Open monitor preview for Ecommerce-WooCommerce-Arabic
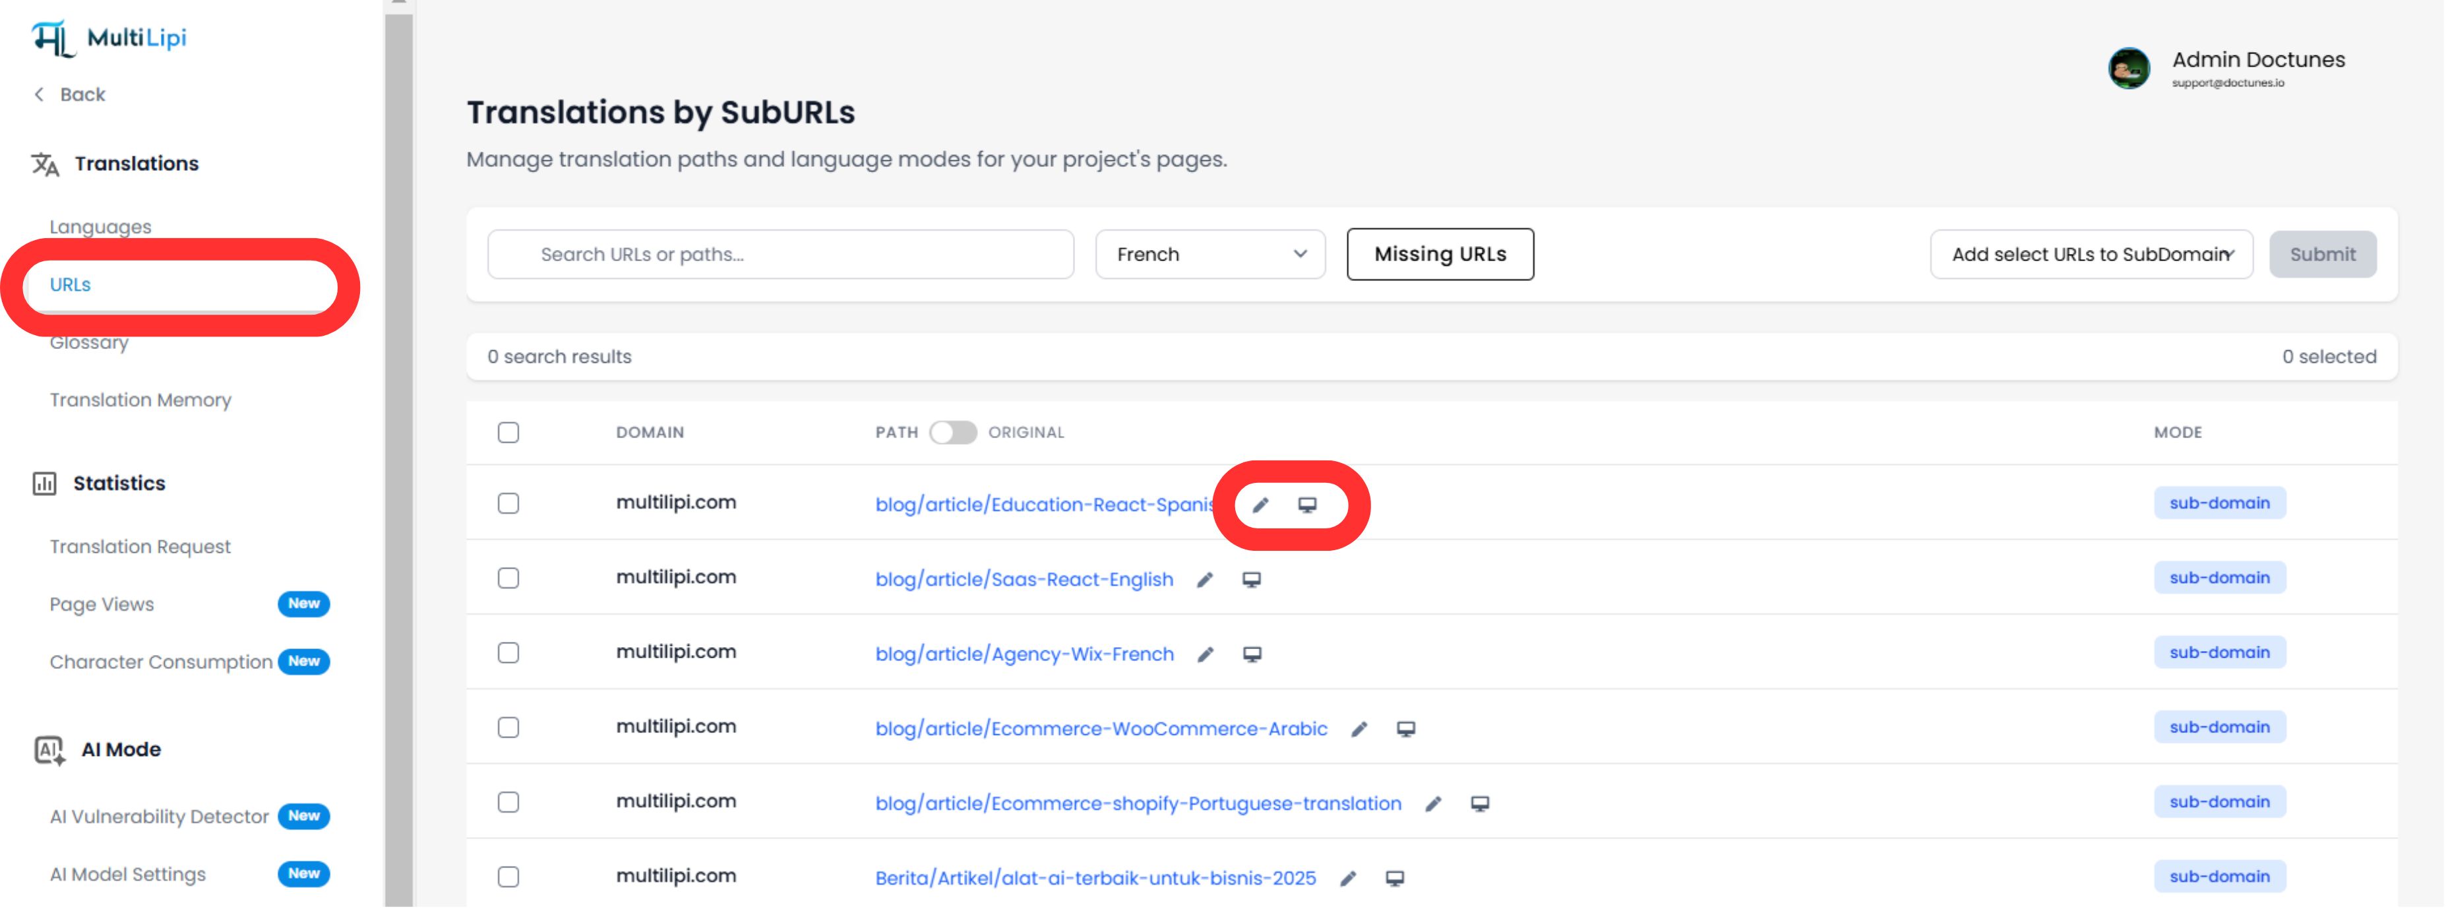 (1406, 728)
